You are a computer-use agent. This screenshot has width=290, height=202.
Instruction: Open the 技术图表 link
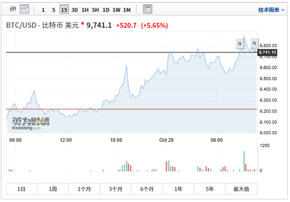(x=271, y=10)
